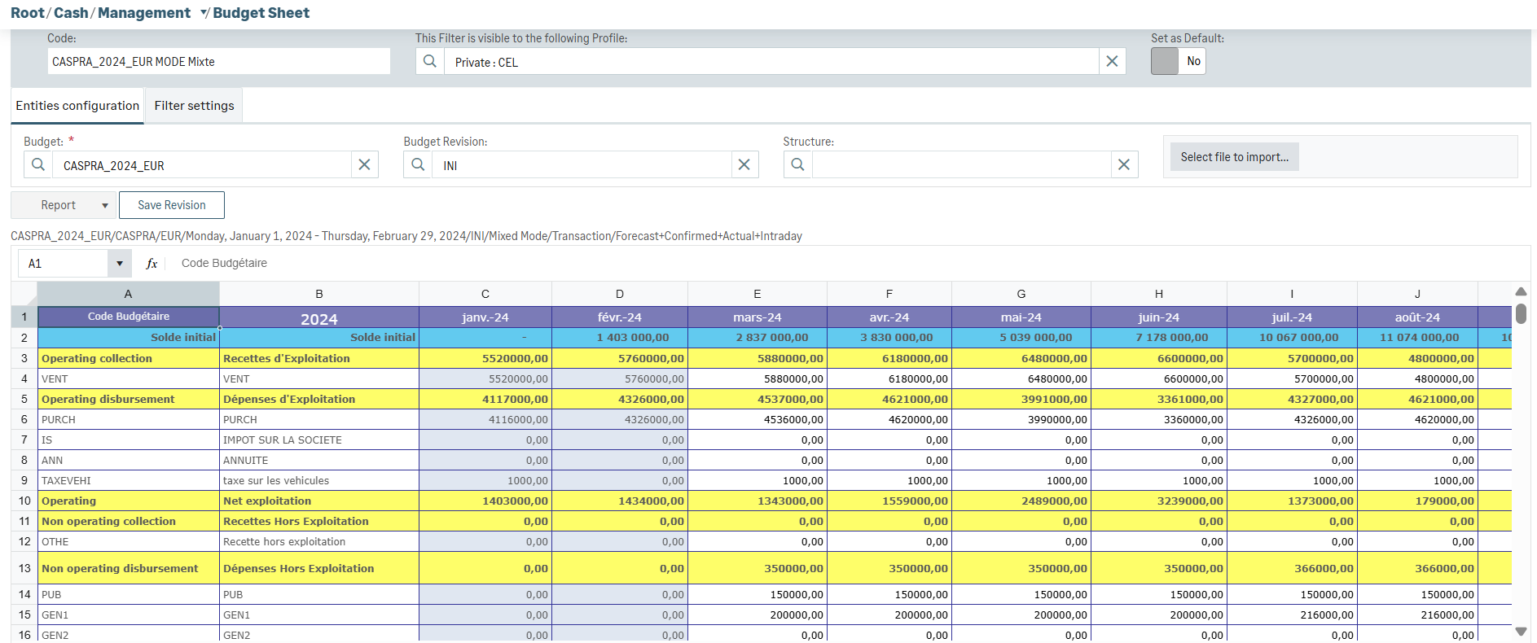This screenshot has height=643, width=1537.
Task: Clear the Structure field with X
Action: point(1123,165)
